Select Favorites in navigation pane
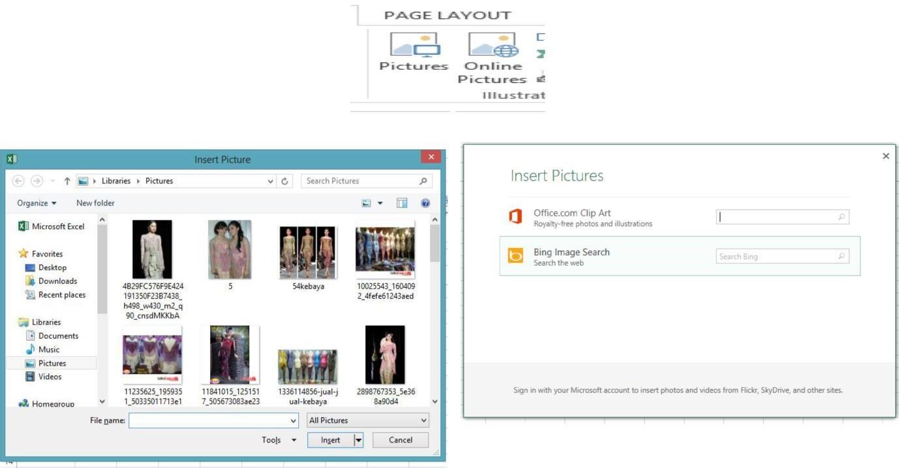Viewport: 899px width, 468px height. pos(41,253)
